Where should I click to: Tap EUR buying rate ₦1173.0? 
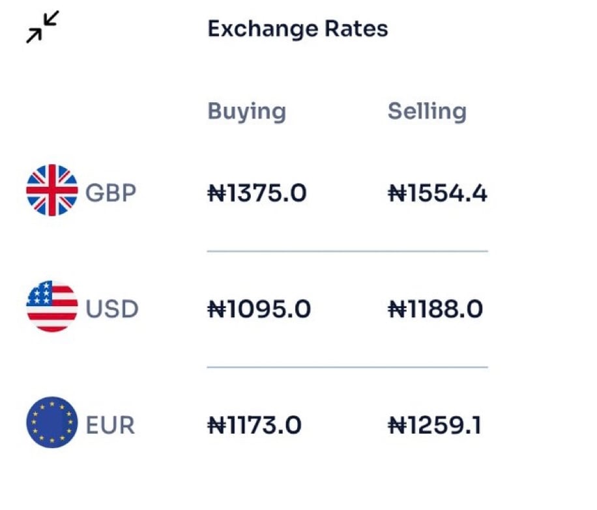click(254, 425)
